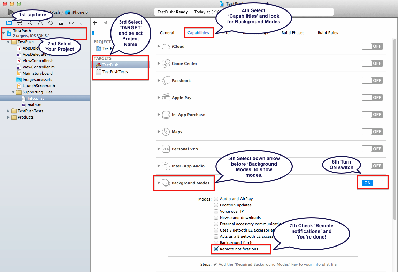The width and height of the screenshot is (398, 272).
Task: Collapse the Supporting Files folder
Action: pos(13,92)
